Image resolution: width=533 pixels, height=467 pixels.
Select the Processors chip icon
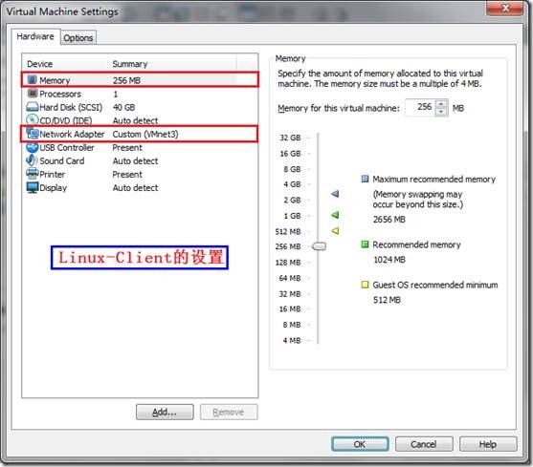pos(33,94)
